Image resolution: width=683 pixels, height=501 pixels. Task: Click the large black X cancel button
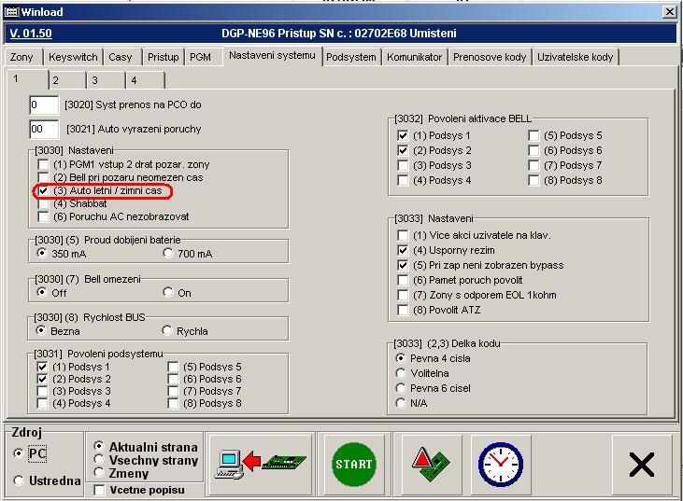click(641, 464)
